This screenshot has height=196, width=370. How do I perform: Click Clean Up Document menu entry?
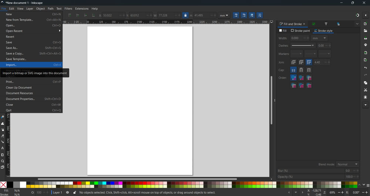tap(31, 88)
